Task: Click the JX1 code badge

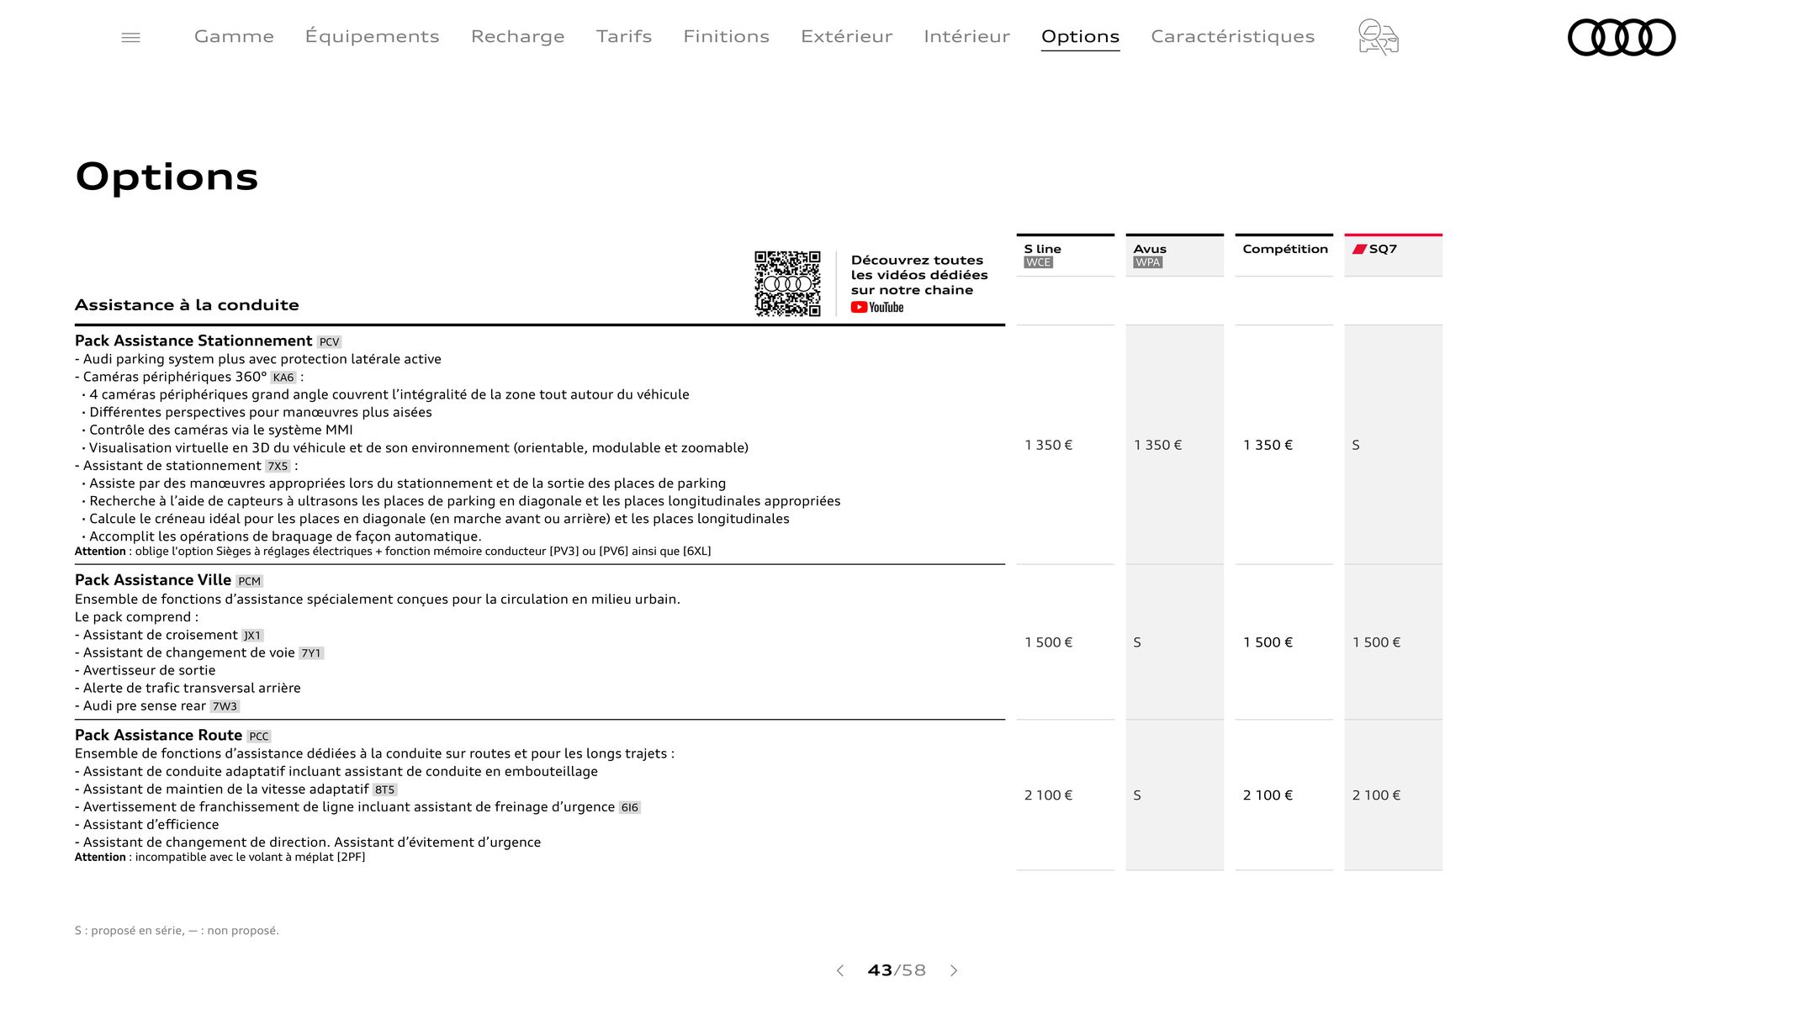Action: click(252, 636)
